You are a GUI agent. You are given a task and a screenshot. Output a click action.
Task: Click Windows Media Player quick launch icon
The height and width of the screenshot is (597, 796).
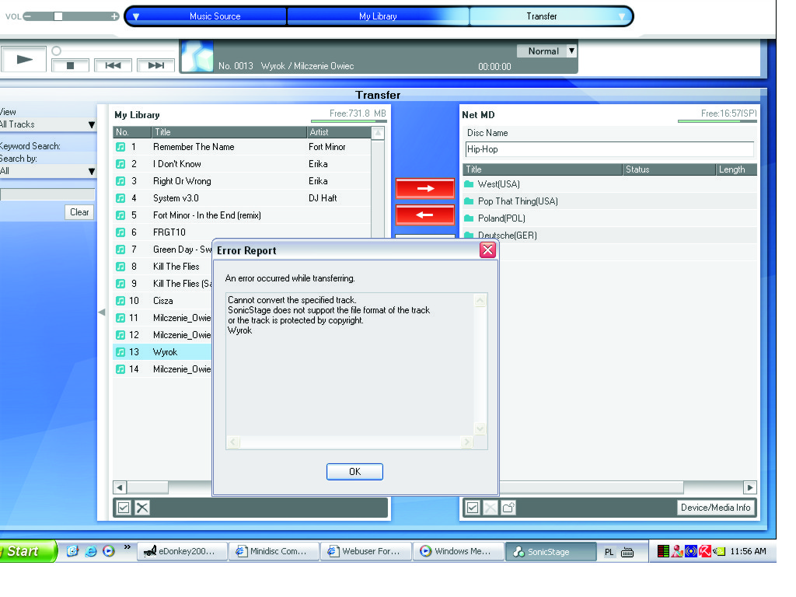(109, 551)
